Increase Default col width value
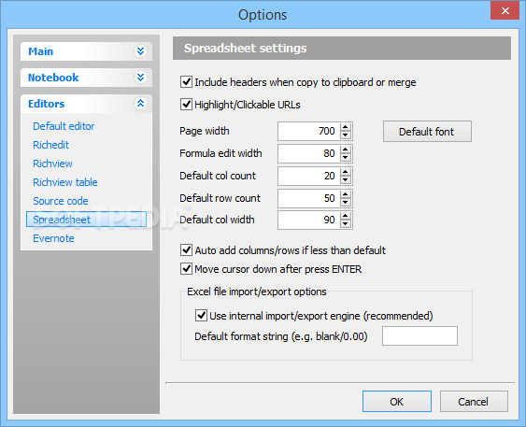526x427 pixels. point(346,216)
